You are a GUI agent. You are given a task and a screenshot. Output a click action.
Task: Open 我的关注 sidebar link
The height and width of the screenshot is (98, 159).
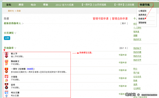tap(137, 56)
